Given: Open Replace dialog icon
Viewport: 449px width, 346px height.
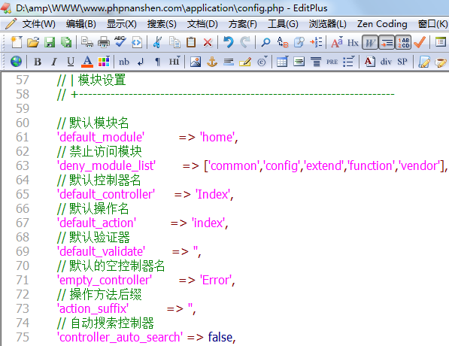Looking at the screenshot, I should tap(283, 42).
